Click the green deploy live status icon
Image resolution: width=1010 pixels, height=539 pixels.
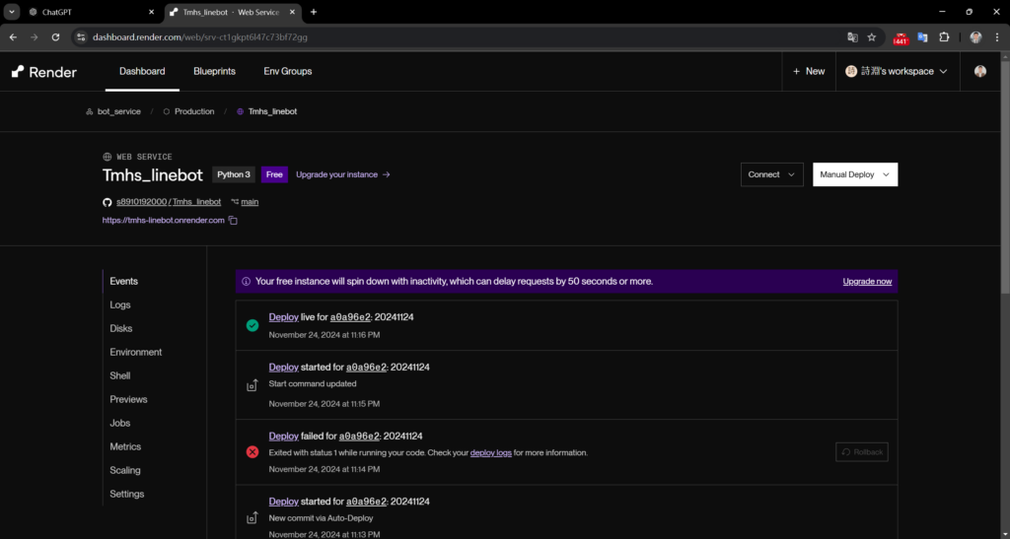coord(252,325)
